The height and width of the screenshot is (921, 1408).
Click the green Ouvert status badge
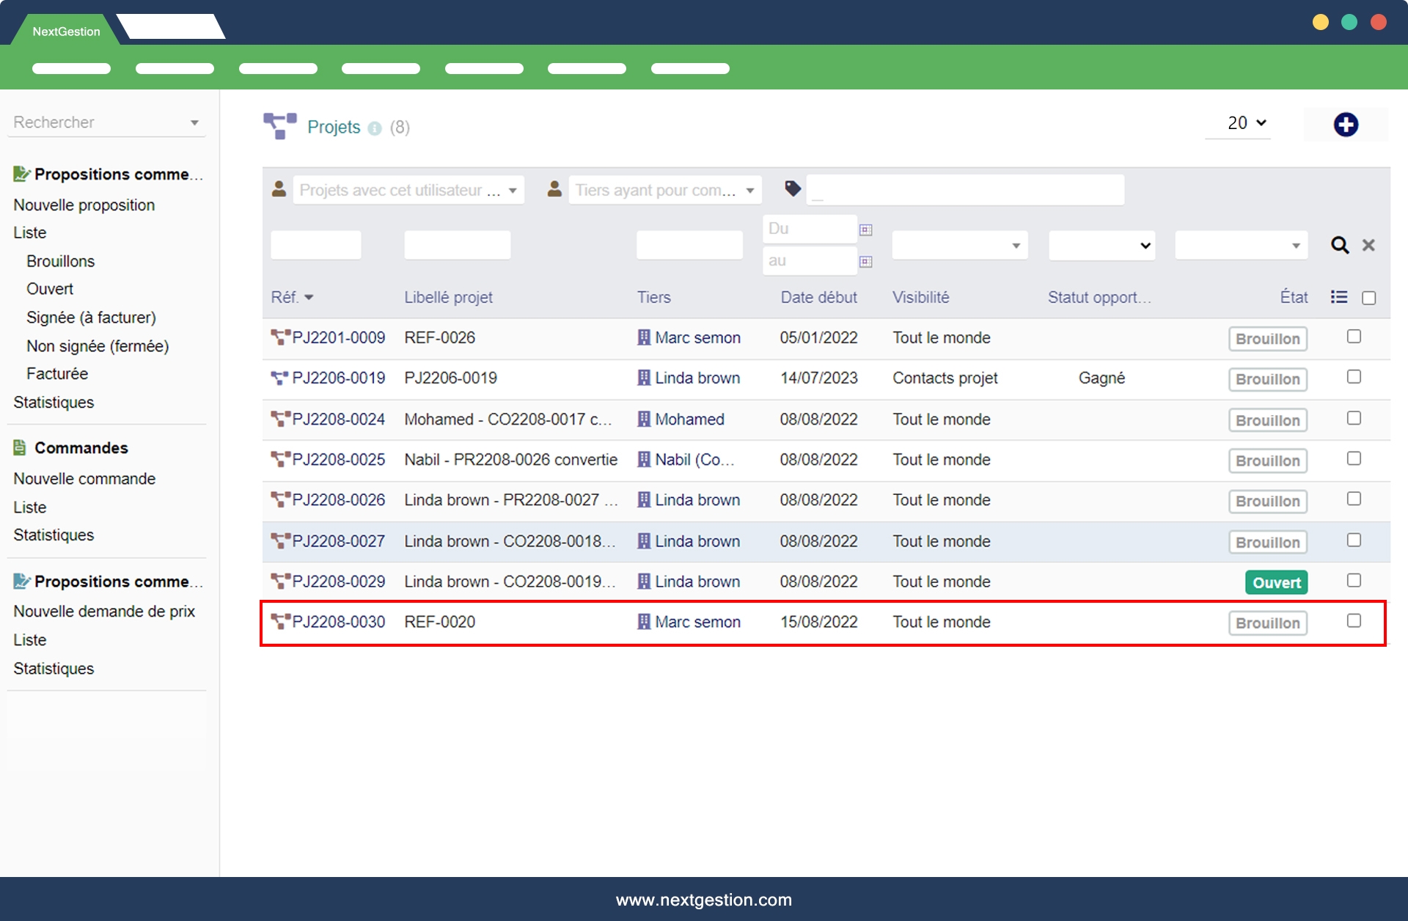point(1276,582)
